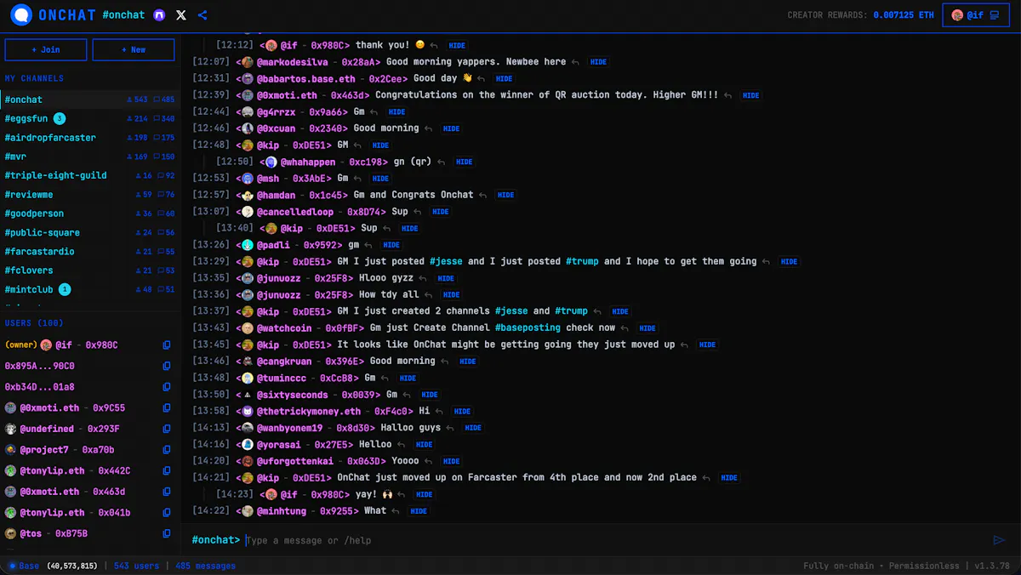
Task: Select the #airdropfarcaster channel
Action: pyautogui.click(x=89, y=138)
